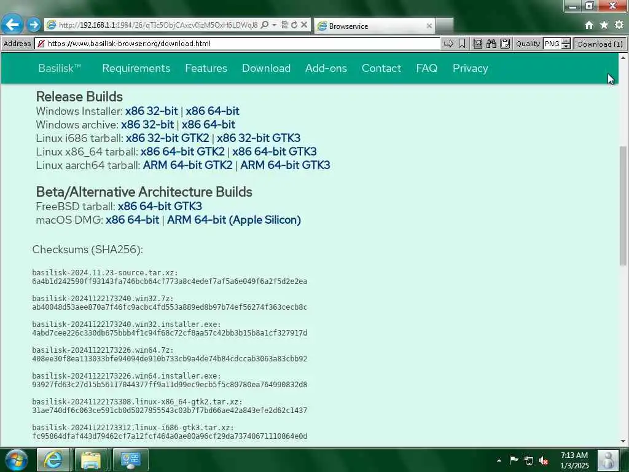
Task: Click the network tray icon
Action: [529, 460]
